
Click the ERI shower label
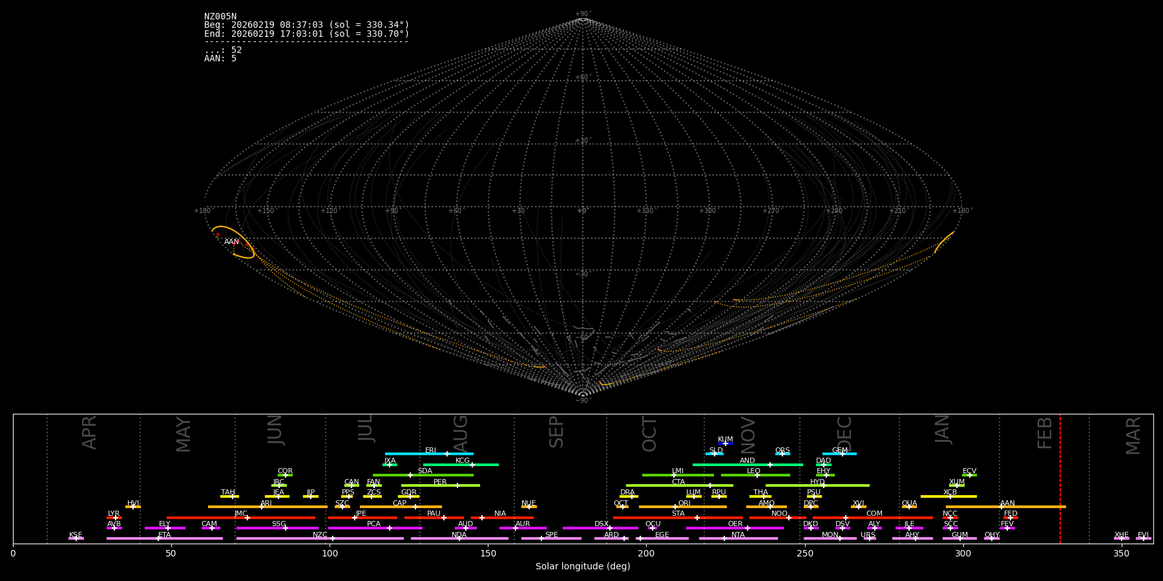(431, 451)
